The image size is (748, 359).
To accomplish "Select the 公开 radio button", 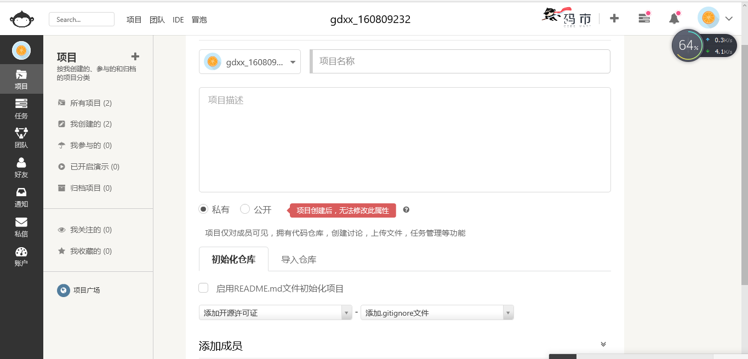I will (245, 209).
